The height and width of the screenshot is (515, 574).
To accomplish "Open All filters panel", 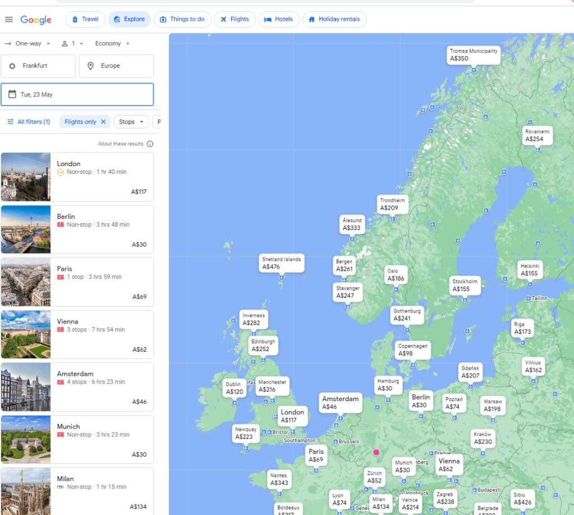I will (x=29, y=122).
